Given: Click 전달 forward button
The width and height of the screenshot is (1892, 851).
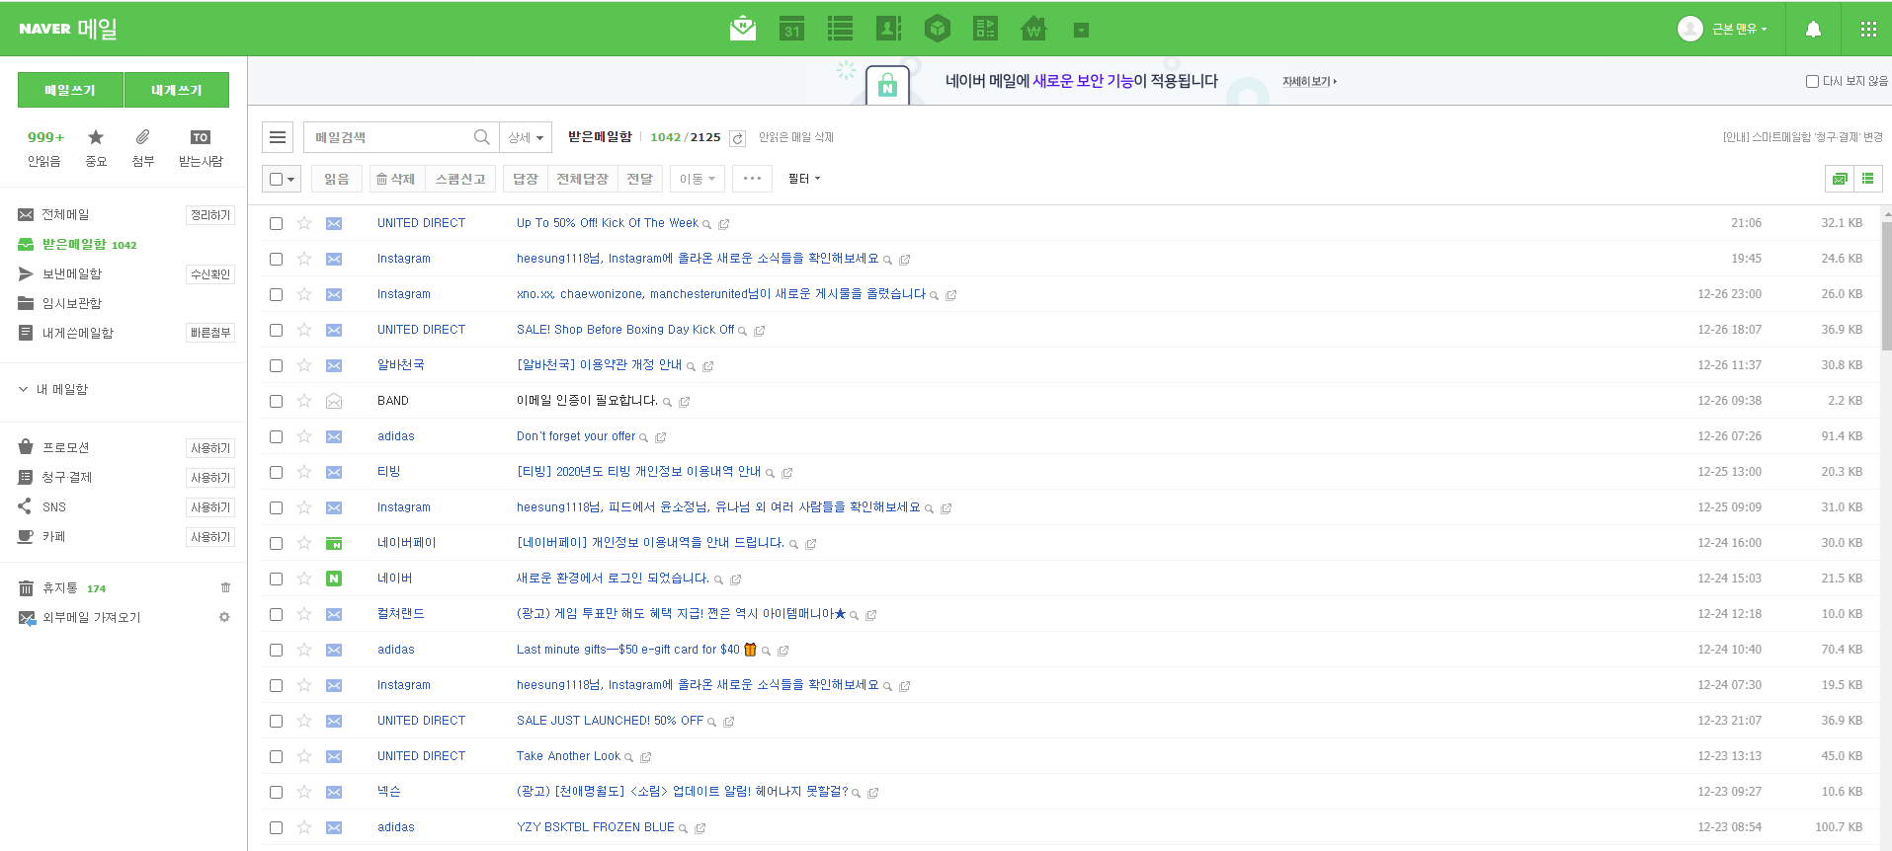Looking at the screenshot, I should 640,179.
